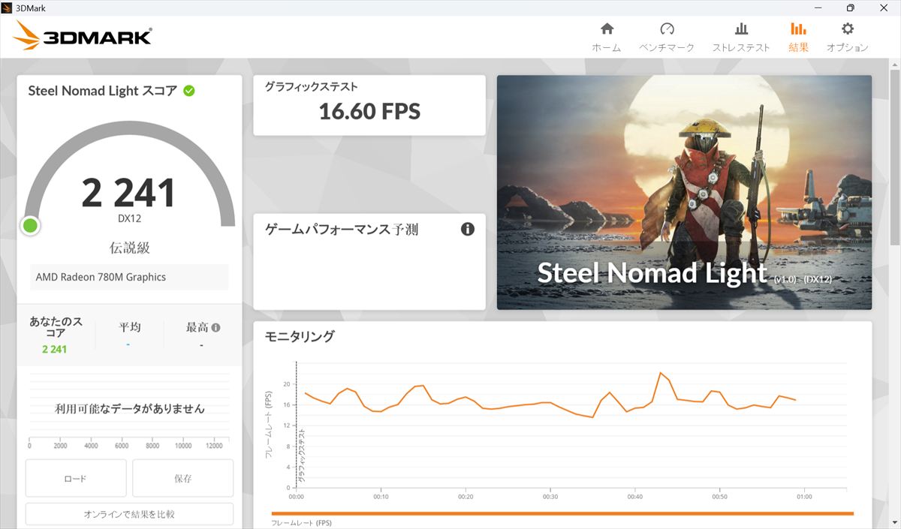Click the Home house icon
The image size is (901, 529).
click(x=607, y=29)
